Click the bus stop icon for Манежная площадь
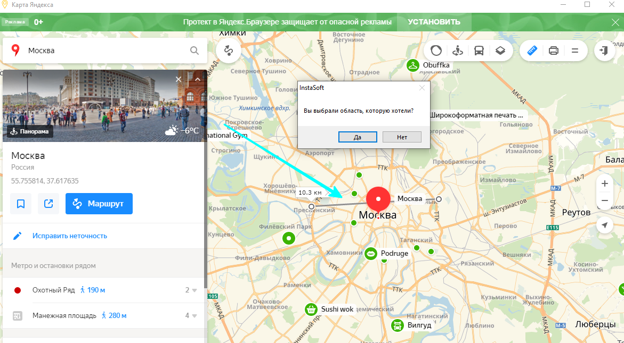Viewport: 624px width, 343px height. click(x=17, y=315)
